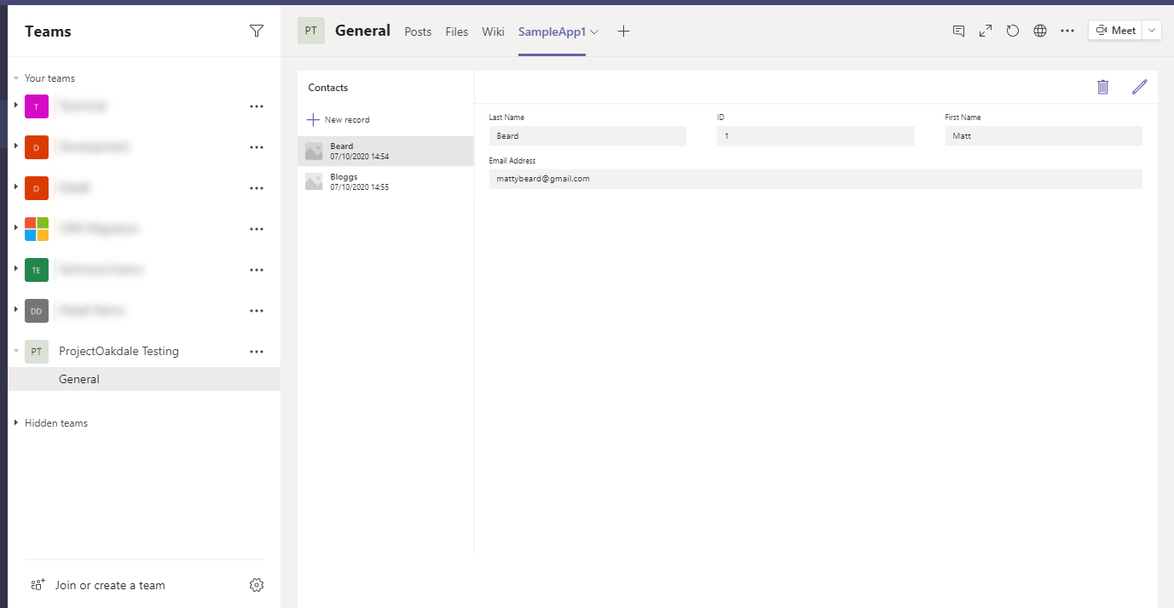Expand the Microsoft-logo team arrow

16,228
